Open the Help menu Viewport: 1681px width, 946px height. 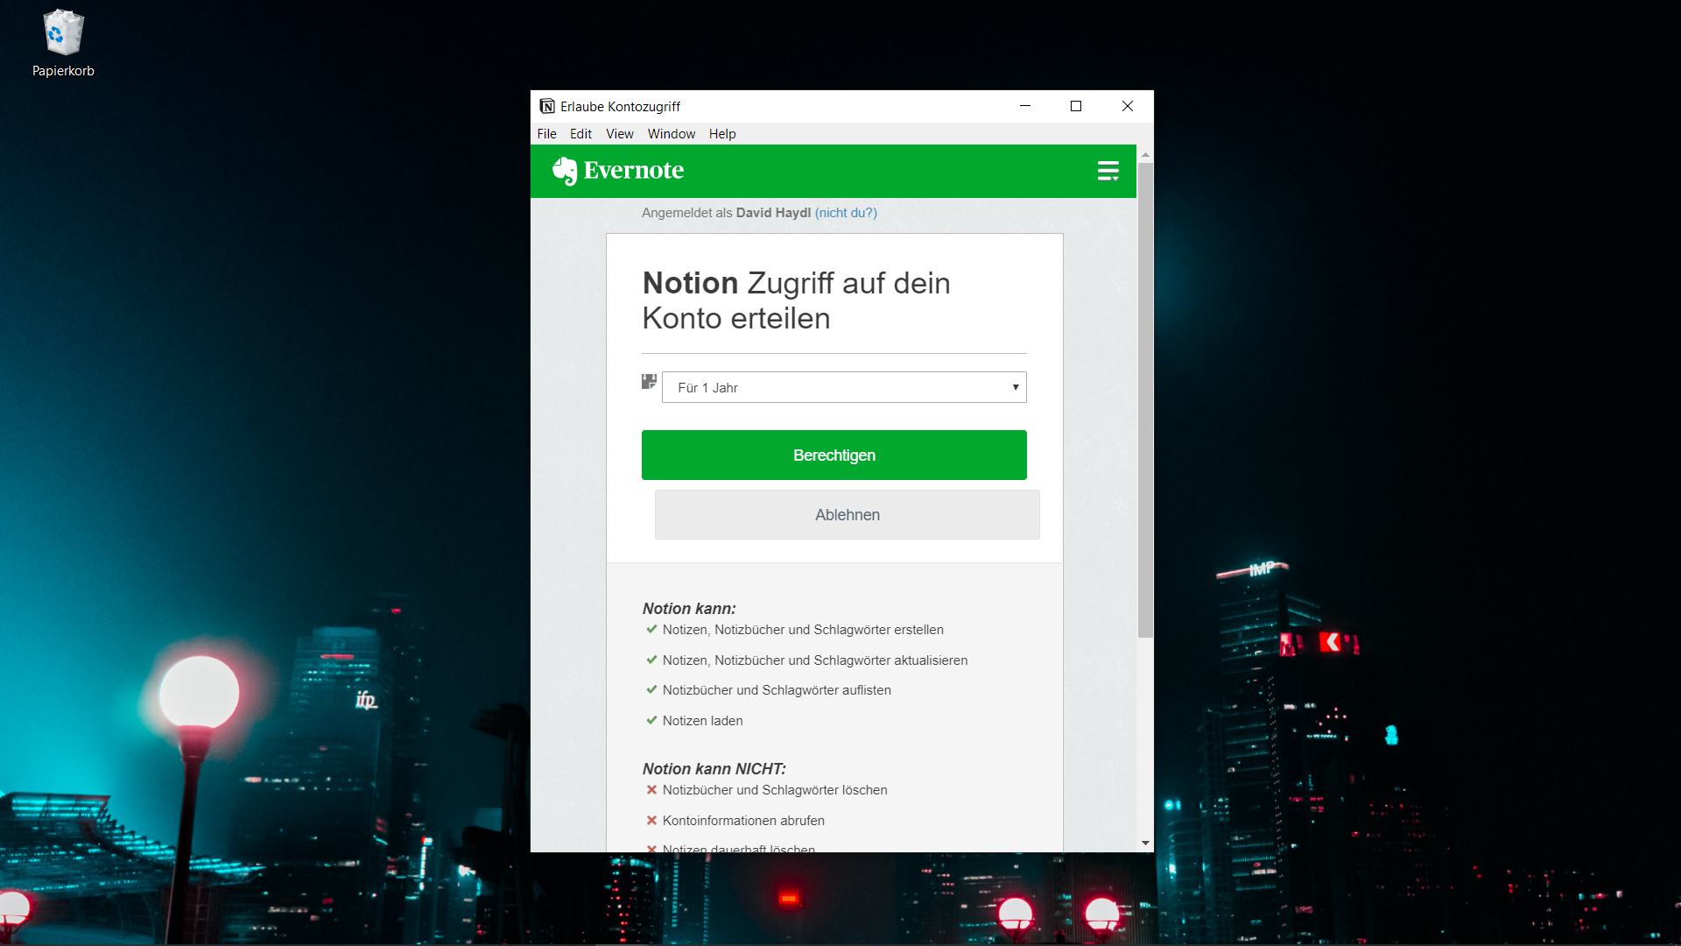(x=722, y=134)
